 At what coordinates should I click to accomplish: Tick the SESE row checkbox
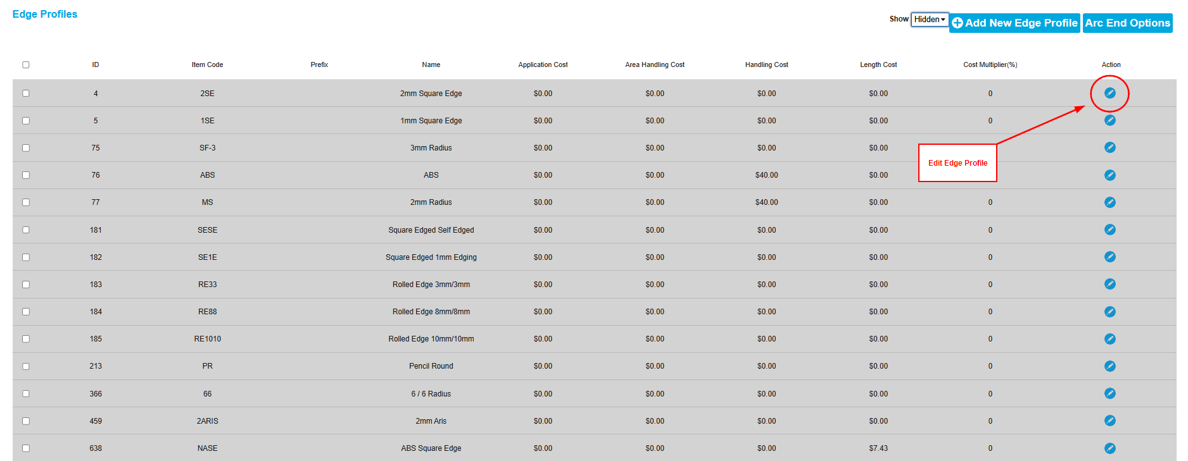26,230
